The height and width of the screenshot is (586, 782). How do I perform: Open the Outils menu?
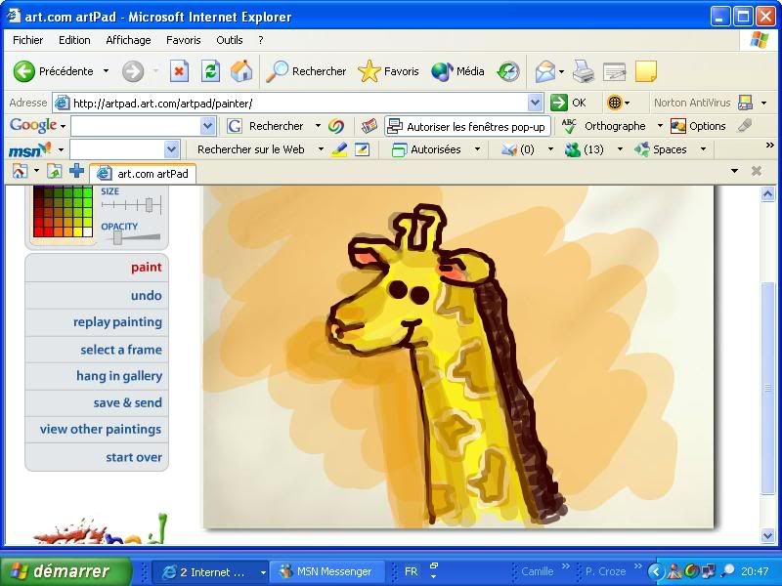click(230, 40)
